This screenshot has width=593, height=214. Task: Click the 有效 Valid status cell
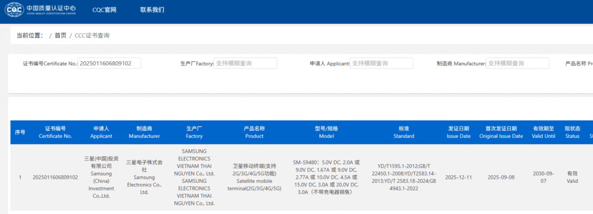[572, 177]
